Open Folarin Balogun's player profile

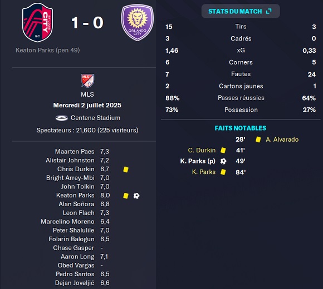tap(71, 239)
